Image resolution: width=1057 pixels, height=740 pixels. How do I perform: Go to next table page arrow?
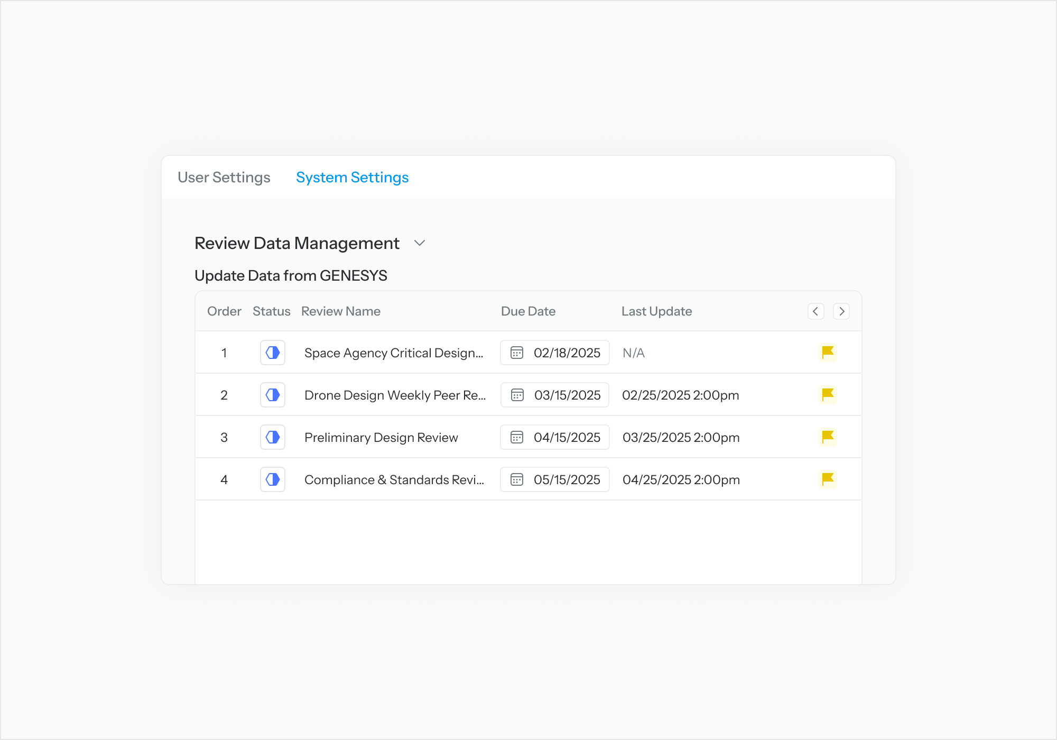coord(841,311)
